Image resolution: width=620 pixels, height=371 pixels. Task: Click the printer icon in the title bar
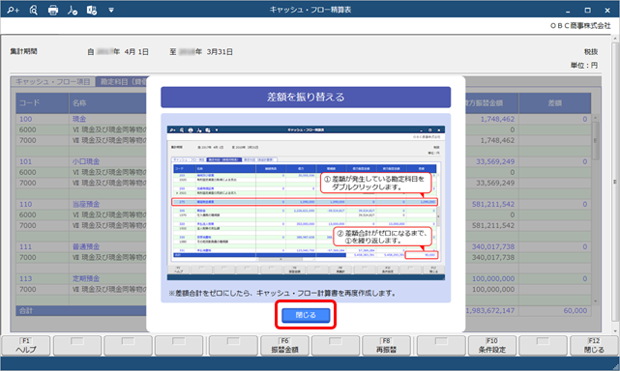[53, 10]
